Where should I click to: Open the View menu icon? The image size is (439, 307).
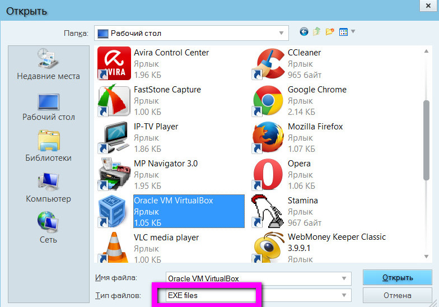pos(343,32)
